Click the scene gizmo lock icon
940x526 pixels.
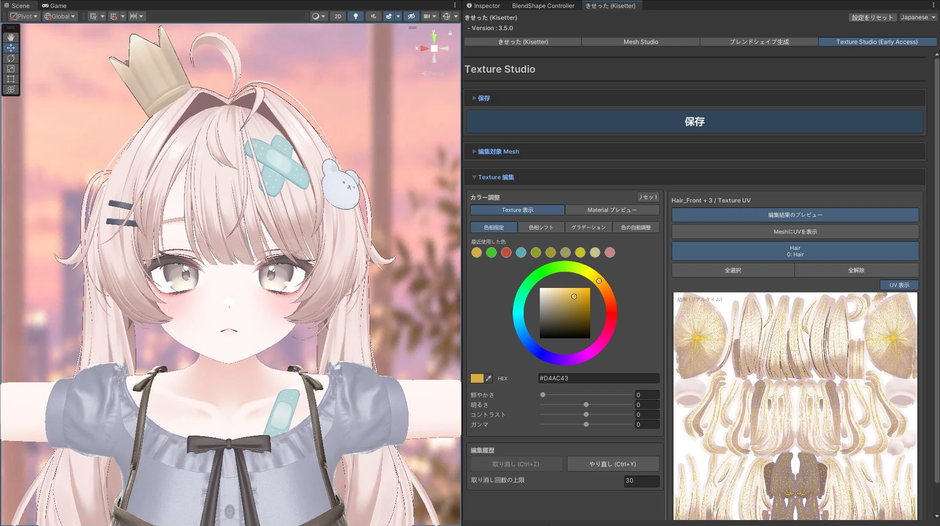(x=450, y=33)
